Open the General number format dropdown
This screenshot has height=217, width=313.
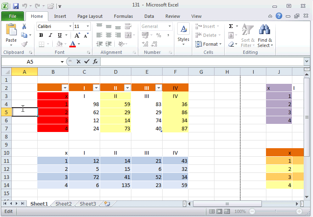point(170,26)
